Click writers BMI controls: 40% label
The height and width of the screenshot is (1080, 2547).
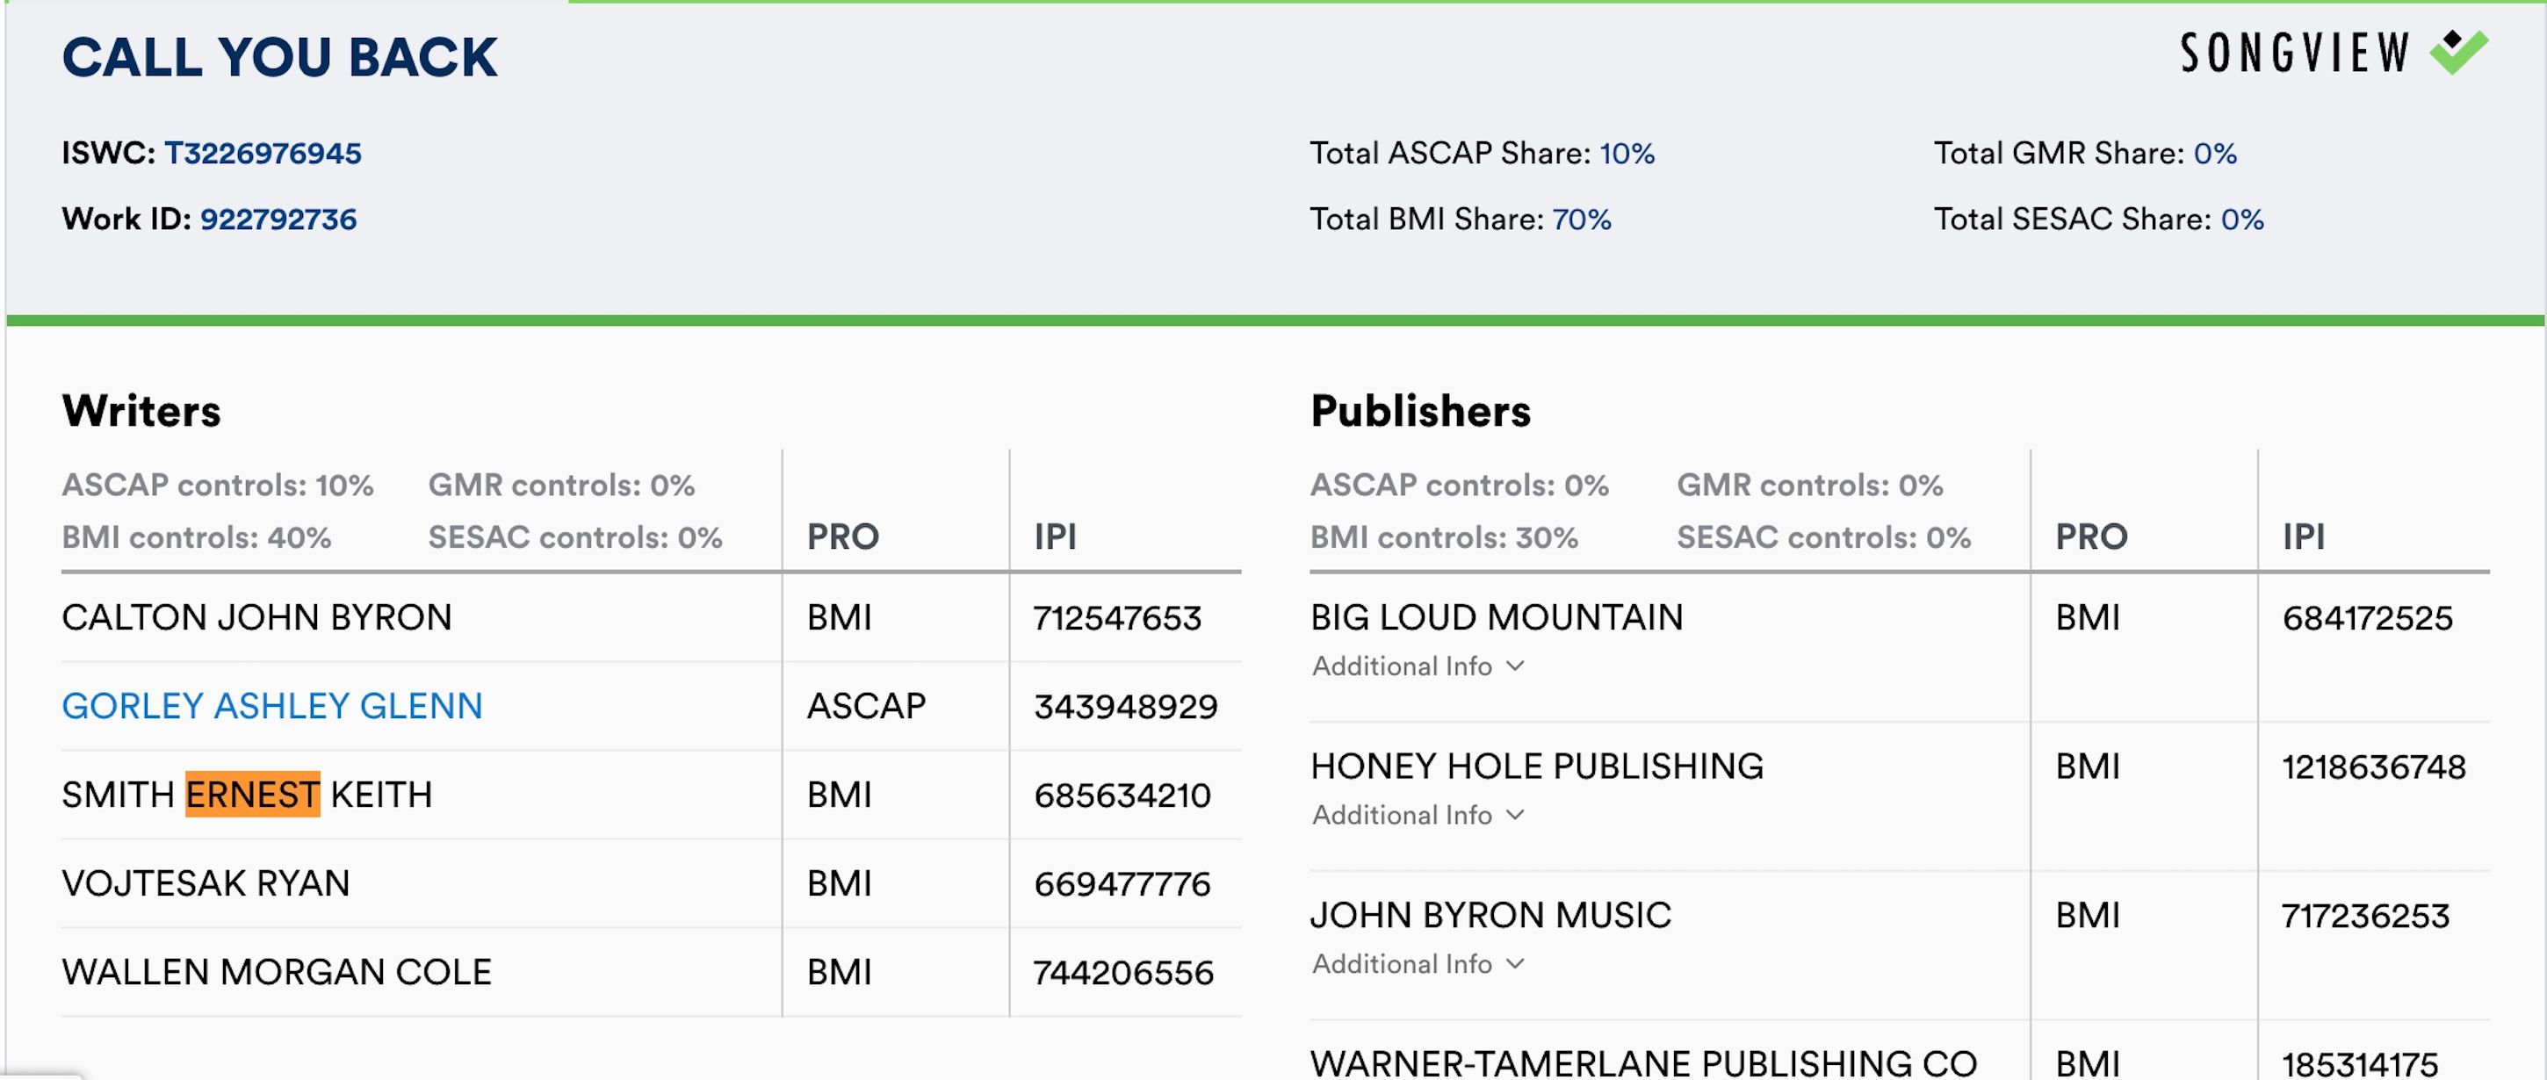pos(196,537)
